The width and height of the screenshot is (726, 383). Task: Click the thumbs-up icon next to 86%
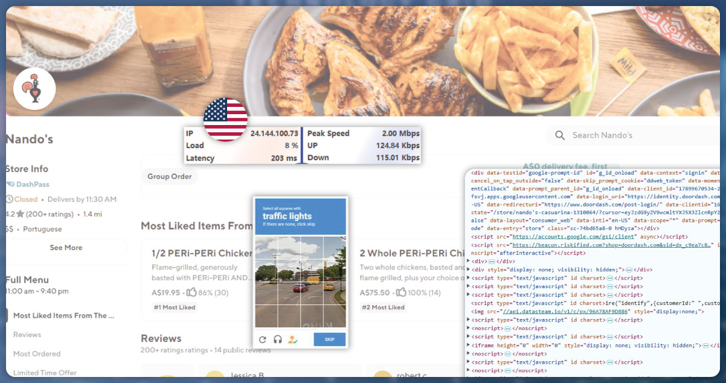pyautogui.click(x=191, y=292)
